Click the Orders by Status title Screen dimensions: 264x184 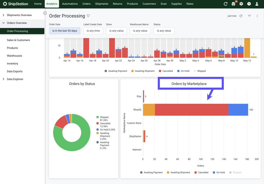click(82, 84)
